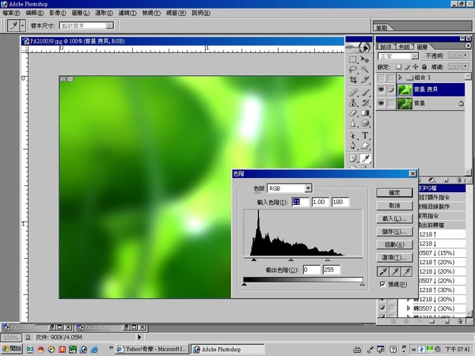Select the Notes tool
Image resolution: width=475 pixels, height=356 pixels.
[x=353, y=158]
